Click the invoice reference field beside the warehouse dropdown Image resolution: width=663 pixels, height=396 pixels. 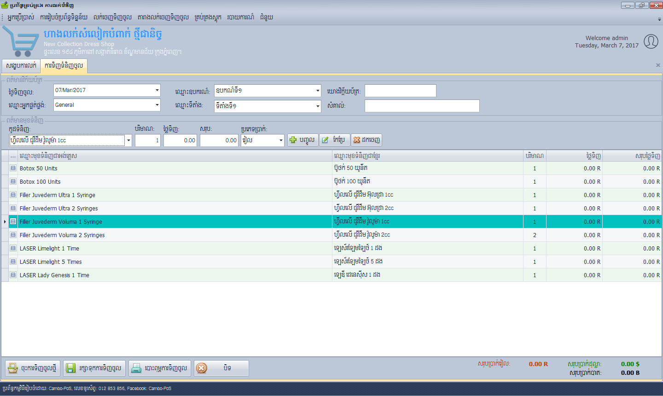click(401, 91)
